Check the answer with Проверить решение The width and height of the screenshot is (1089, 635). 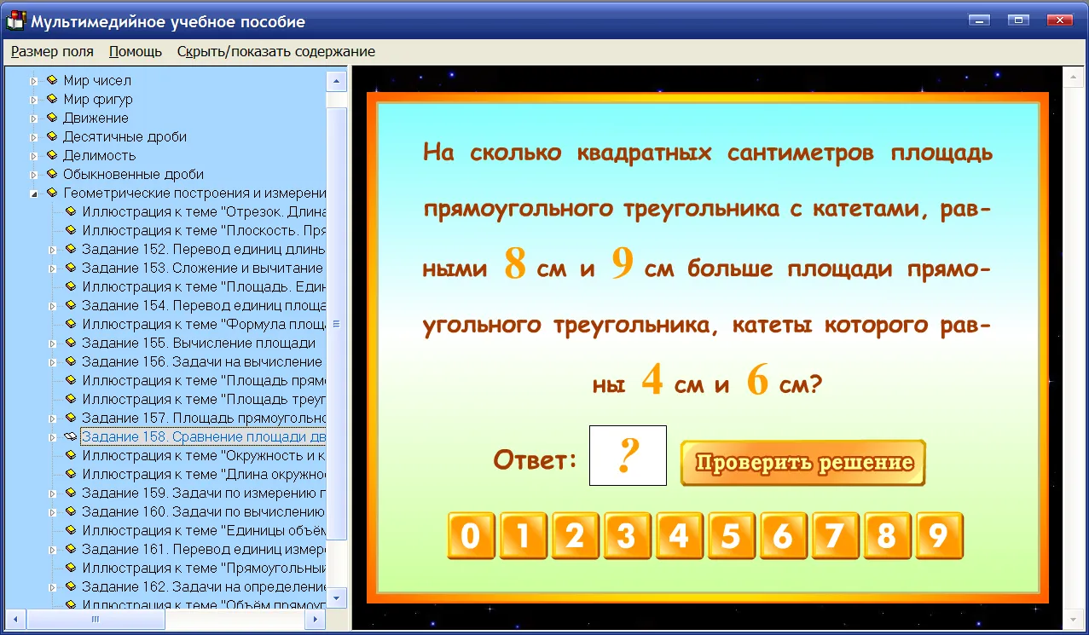pyautogui.click(x=803, y=463)
